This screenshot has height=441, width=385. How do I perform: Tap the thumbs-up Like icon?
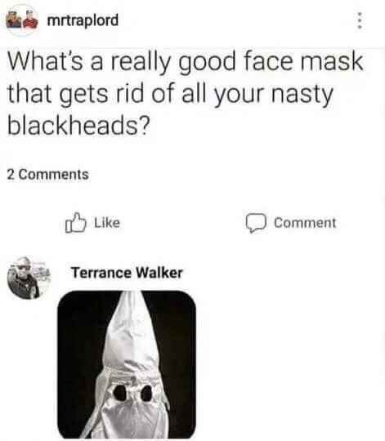click(x=75, y=222)
